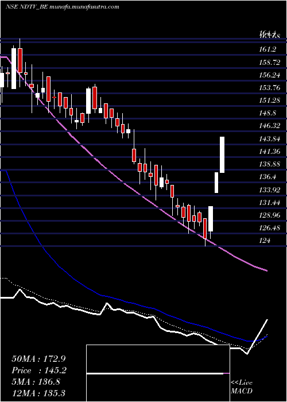Click the tallest white candle at far right

[222, 155]
